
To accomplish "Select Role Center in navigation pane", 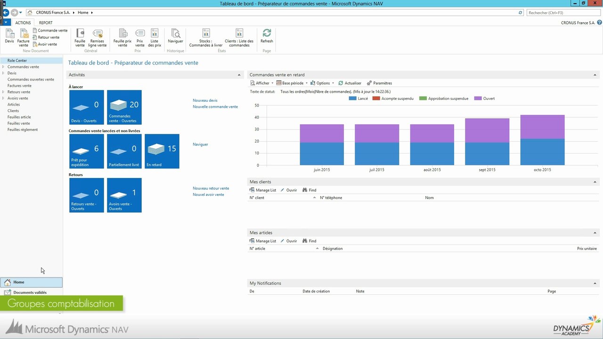I will point(31,60).
